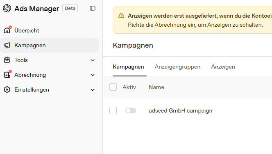Check the adseed GmbH campaign row checkbox
This screenshot has width=272, height=154.
point(113,110)
